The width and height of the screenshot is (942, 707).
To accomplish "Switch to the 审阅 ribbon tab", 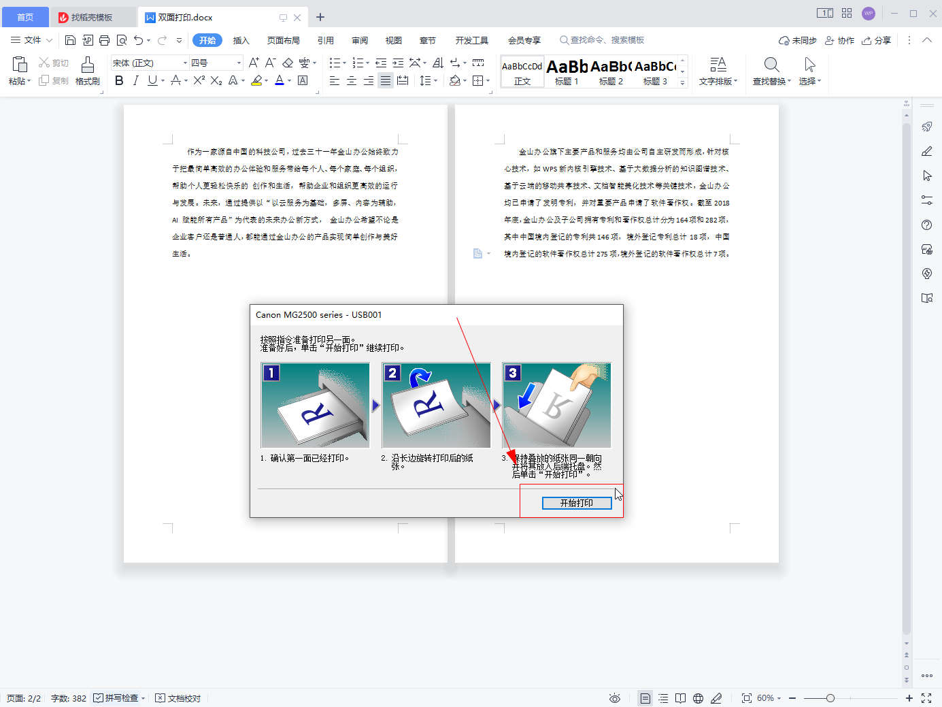I will [360, 40].
